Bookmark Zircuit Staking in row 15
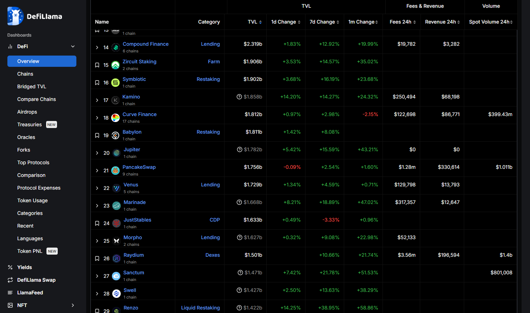The height and width of the screenshot is (313, 530). click(97, 65)
